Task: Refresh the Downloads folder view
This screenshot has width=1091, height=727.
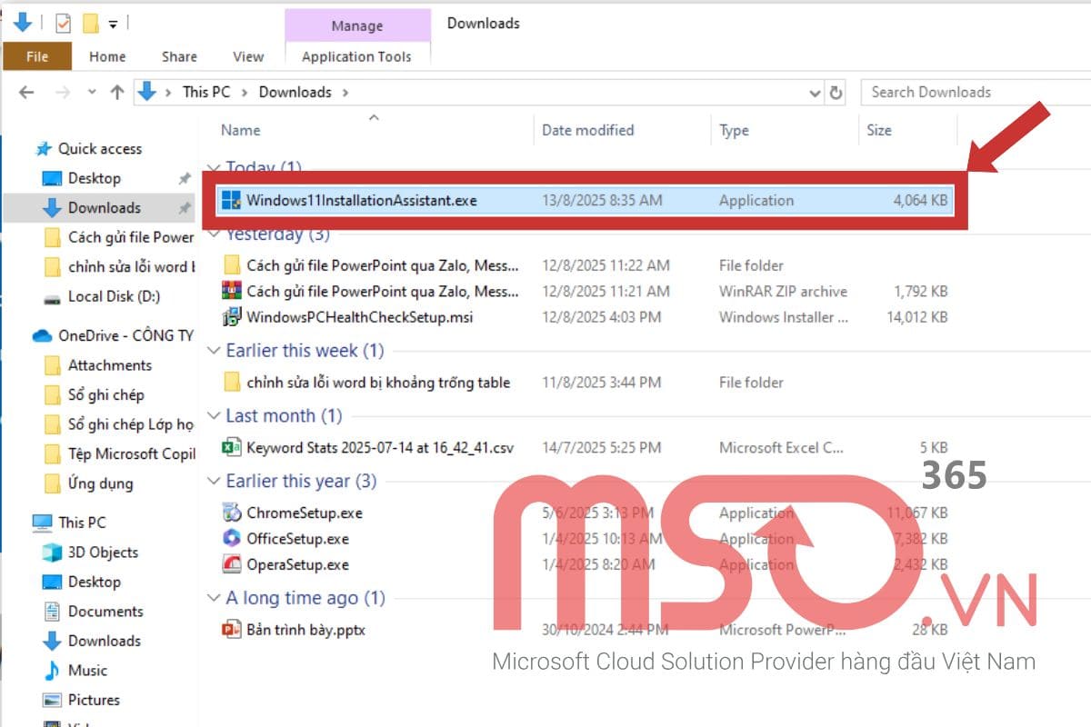Action: (836, 93)
